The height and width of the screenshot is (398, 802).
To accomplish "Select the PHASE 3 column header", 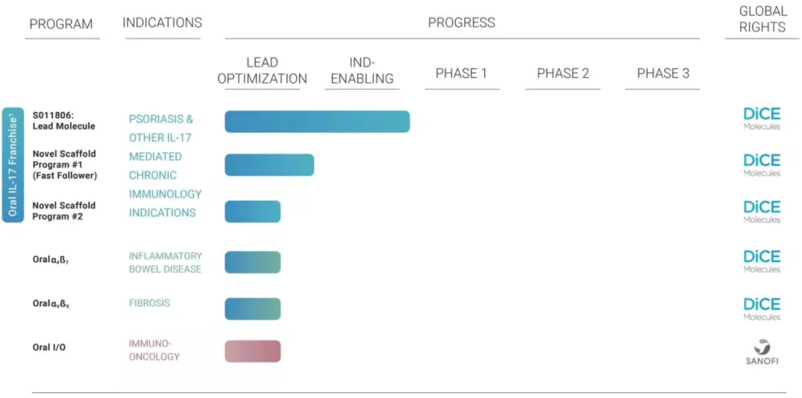I will [663, 74].
